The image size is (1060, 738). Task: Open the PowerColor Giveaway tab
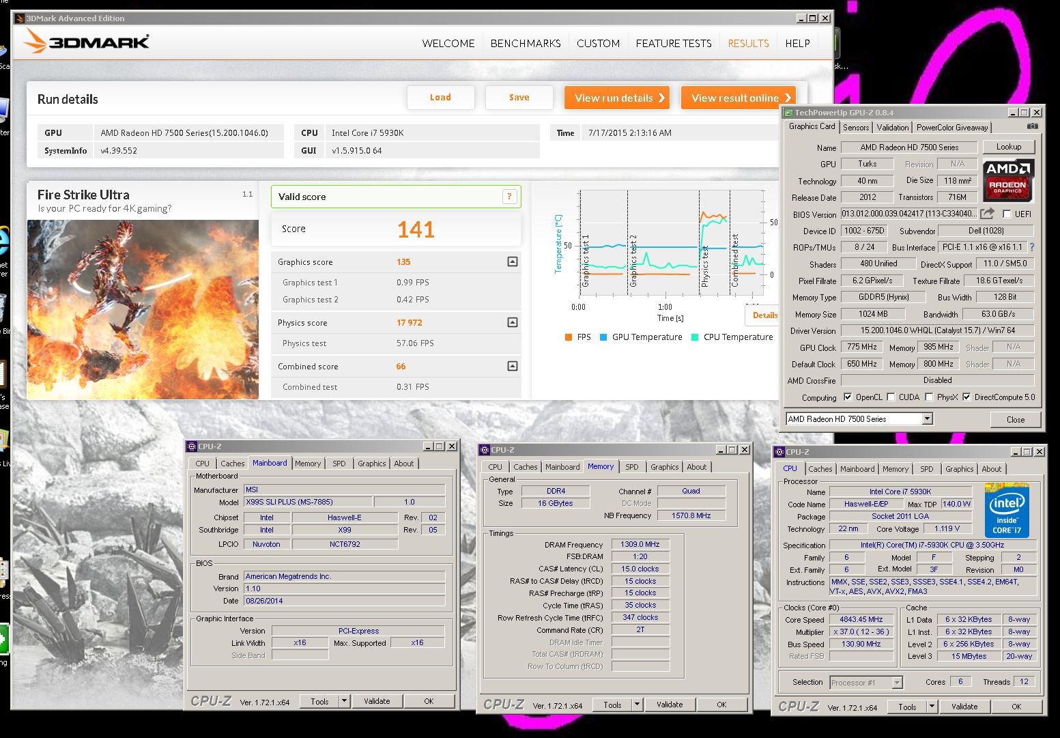(952, 128)
